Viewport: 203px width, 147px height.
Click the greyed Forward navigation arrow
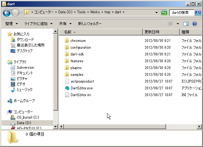point(15,13)
